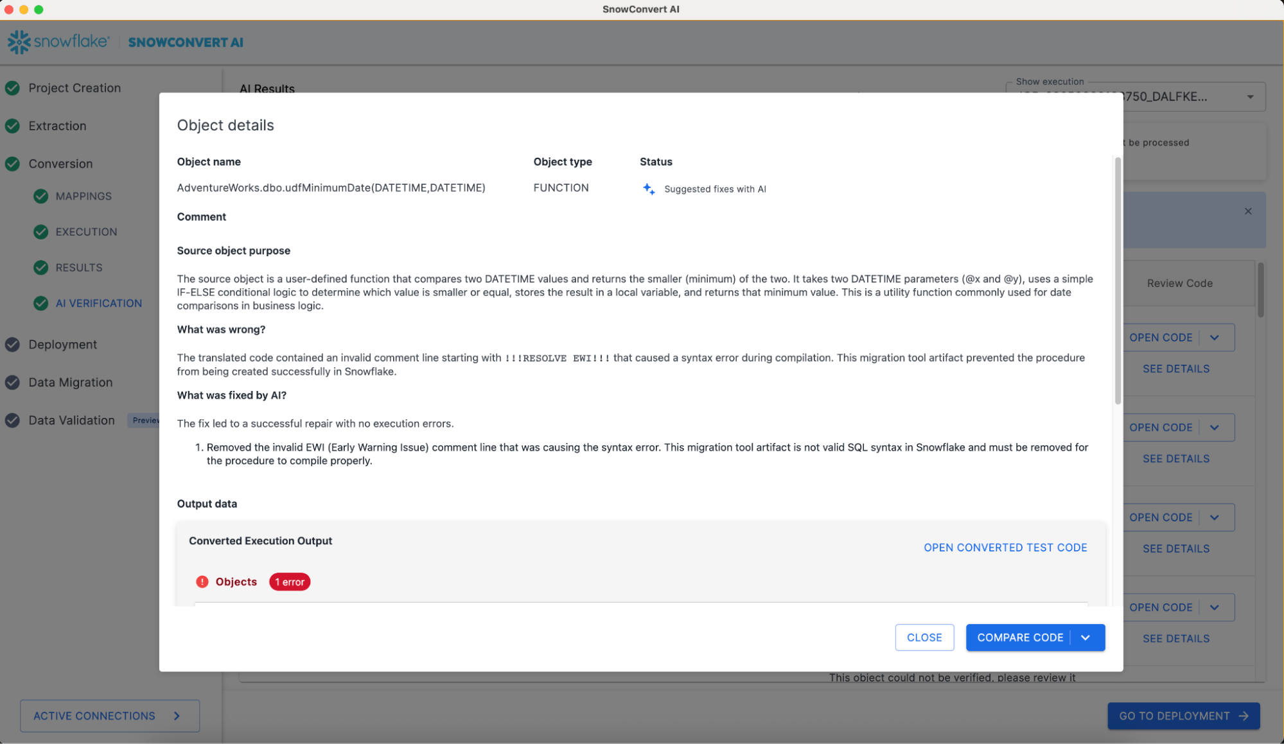The image size is (1284, 744).
Task: Click the red error icon next to Objects
Action: point(202,582)
